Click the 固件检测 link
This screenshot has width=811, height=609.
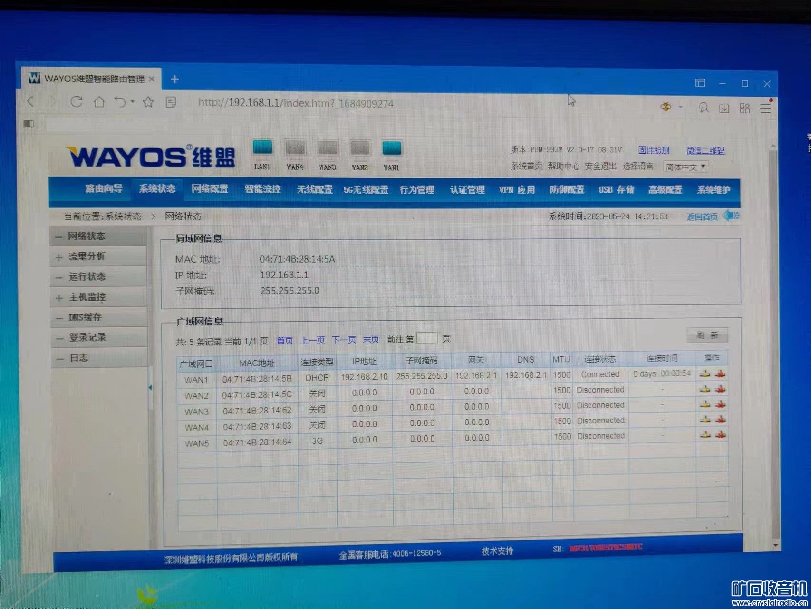pyautogui.click(x=655, y=150)
